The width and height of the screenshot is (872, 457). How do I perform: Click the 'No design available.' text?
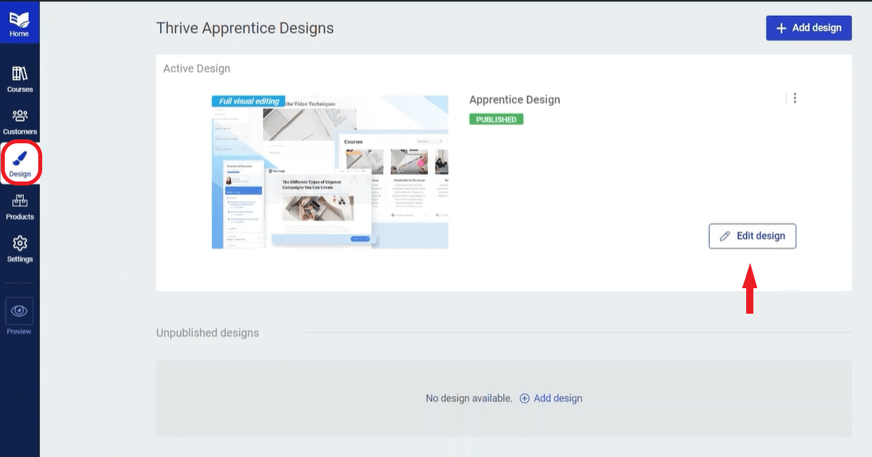[x=469, y=398]
